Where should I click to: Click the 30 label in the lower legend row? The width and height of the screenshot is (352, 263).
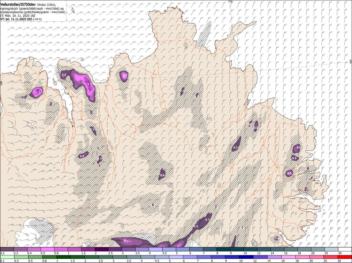tap(339, 261)
